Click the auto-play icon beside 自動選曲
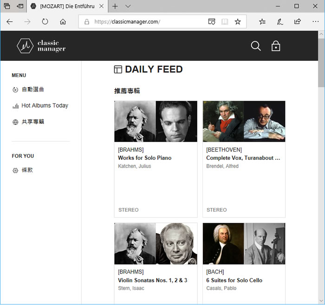Image resolution: width=325 pixels, height=305 pixels. point(15,90)
